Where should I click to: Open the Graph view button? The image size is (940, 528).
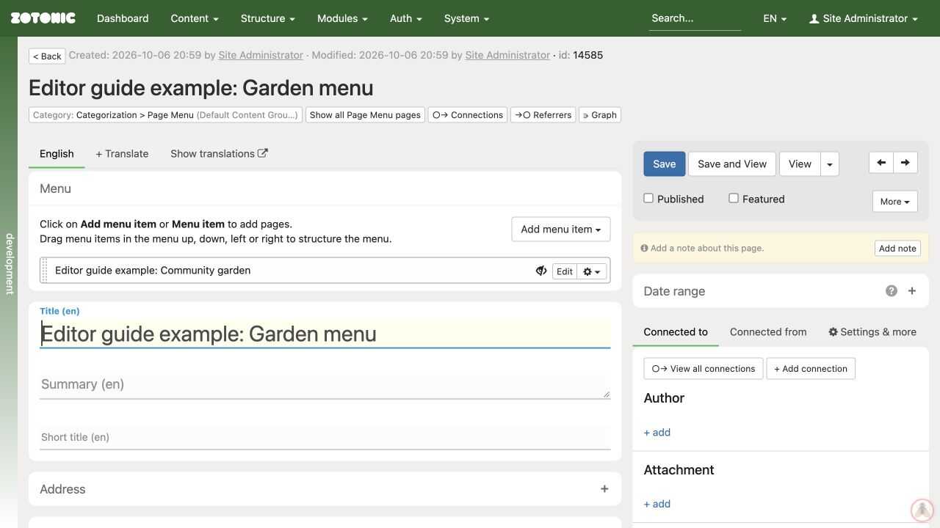click(x=600, y=115)
